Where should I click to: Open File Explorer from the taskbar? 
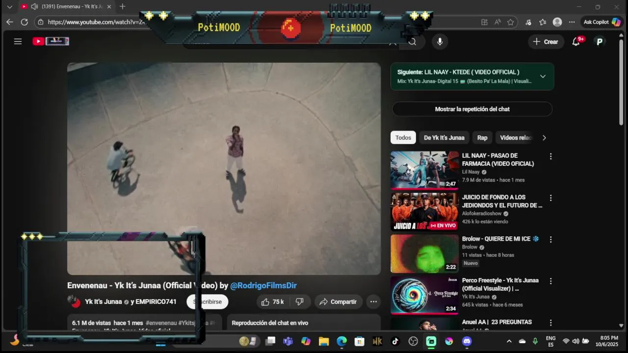[324, 341]
